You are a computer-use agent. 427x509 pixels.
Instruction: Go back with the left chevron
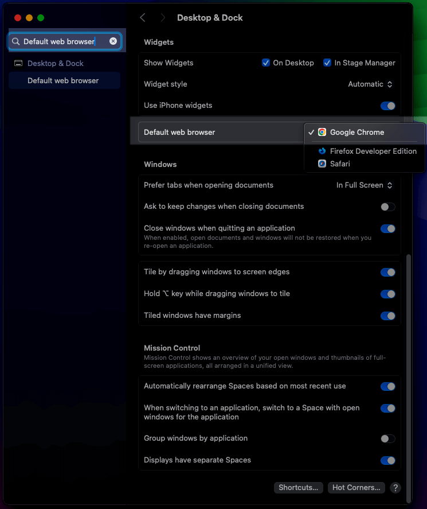(142, 18)
